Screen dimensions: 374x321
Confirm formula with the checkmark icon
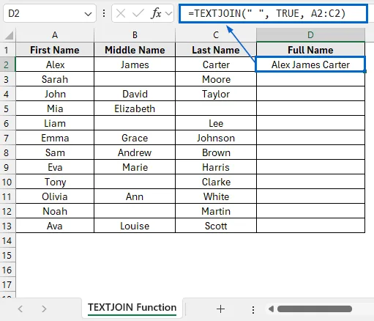[x=138, y=13]
